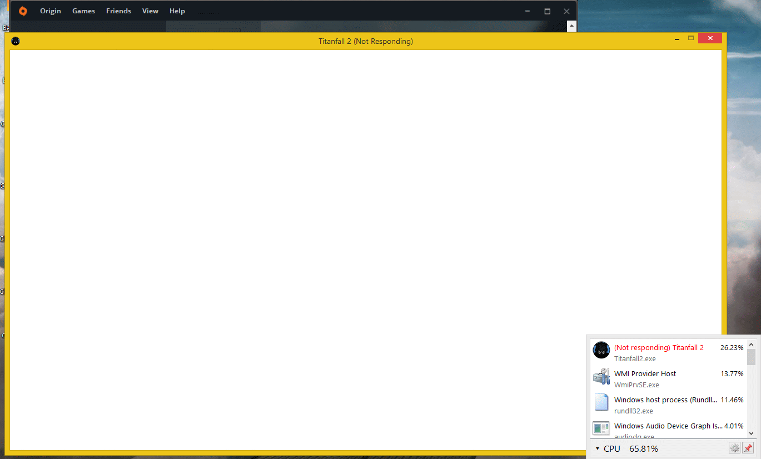The image size is (761, 459).
Task: Maximize the Origin window
Action: point(547,11)
